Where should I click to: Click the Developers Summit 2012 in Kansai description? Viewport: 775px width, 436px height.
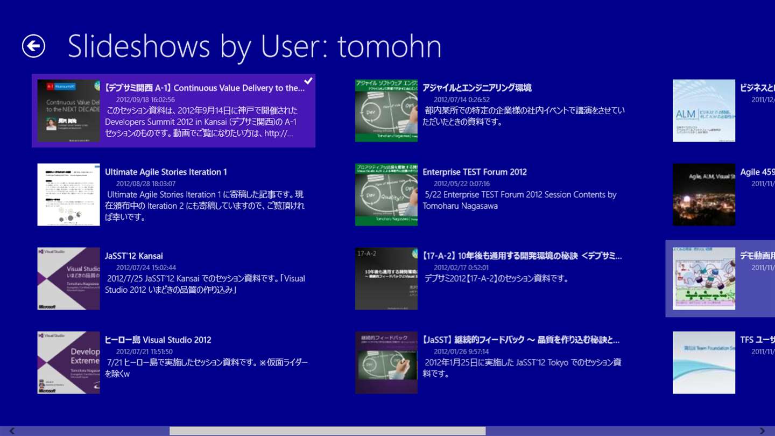coord(200,122)
